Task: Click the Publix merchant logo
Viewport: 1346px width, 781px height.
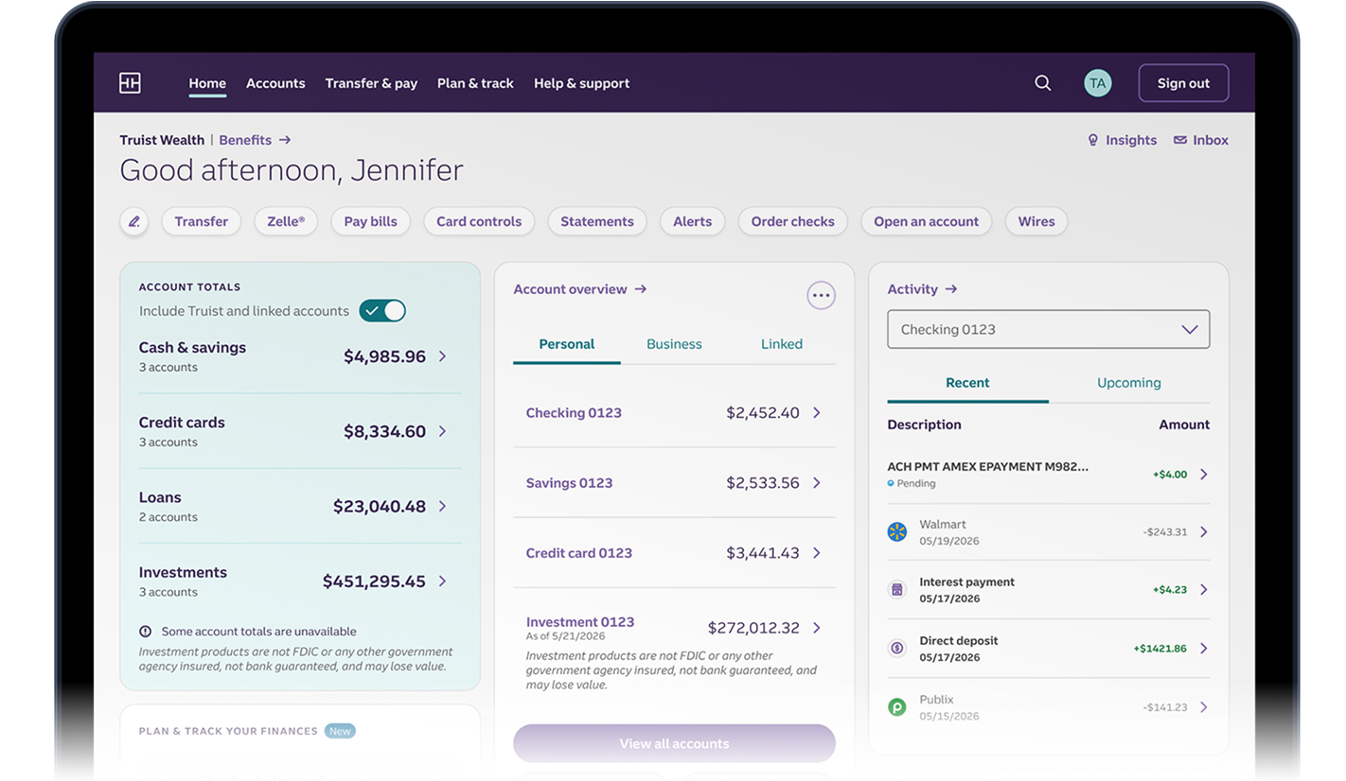Action: (896, 707)
